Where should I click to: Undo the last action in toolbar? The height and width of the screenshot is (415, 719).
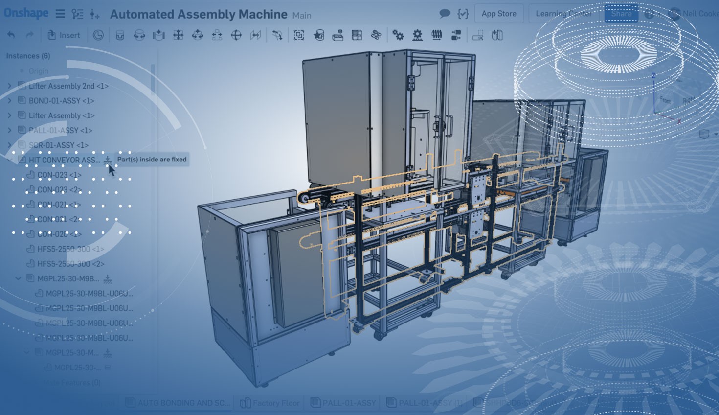11,35
